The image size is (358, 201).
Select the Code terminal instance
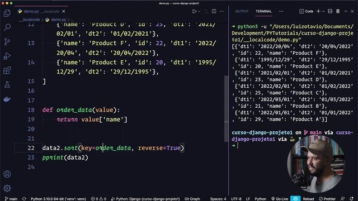307,11
